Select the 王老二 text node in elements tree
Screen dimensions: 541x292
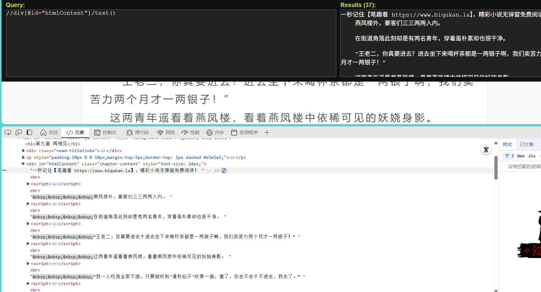click(x=165, y=237)
